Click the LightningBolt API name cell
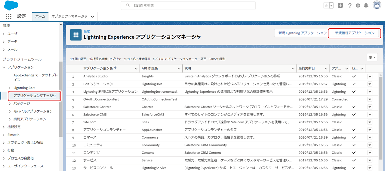This screenshot has height=171, width=385. [152, 84]
